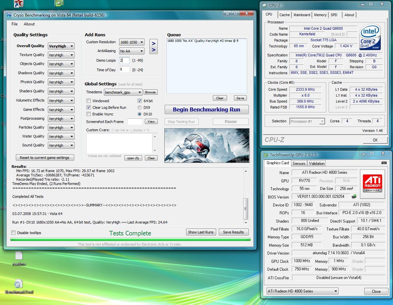The image size is (393, 305).
Task: Click the Screenshot Each Frame field
Action: [x=135, y=121]
